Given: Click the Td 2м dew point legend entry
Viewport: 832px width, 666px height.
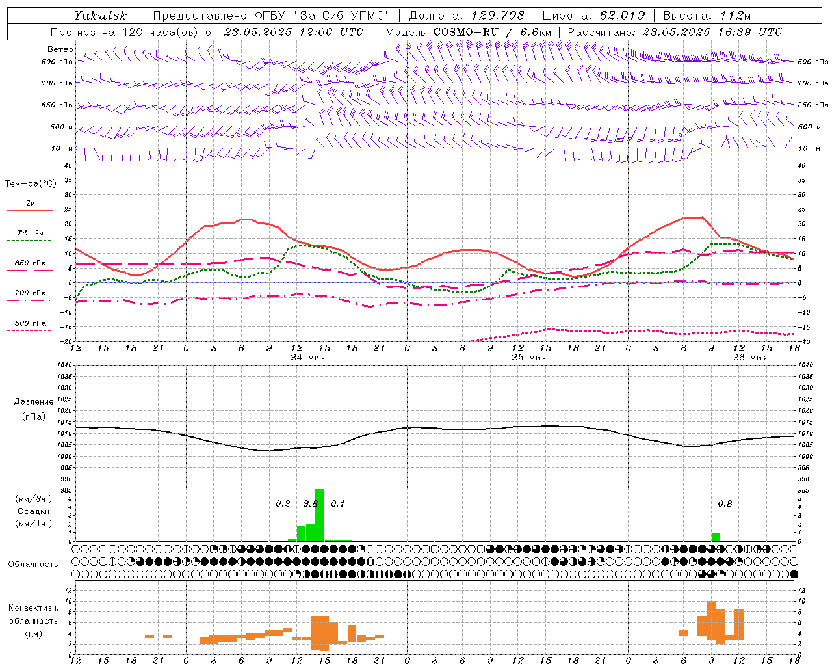Looking at the screenshot, I should [x=31, y=236].
